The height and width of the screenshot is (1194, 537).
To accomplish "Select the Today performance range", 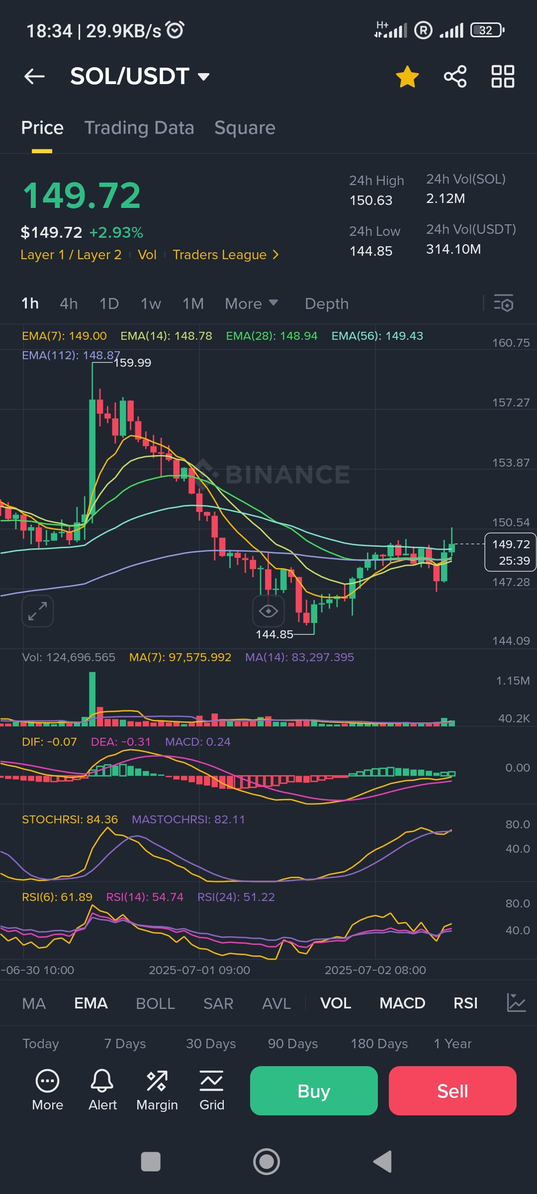I will tap(41, 1044).
